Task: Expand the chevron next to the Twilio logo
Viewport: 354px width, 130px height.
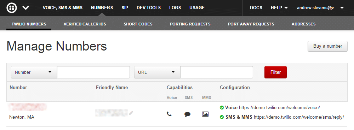Action: (26, 8)
